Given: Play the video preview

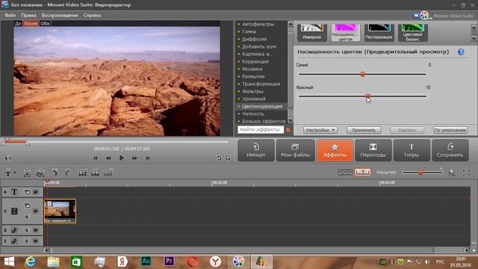Looking at the screenshot, I should tap(121, 158).
